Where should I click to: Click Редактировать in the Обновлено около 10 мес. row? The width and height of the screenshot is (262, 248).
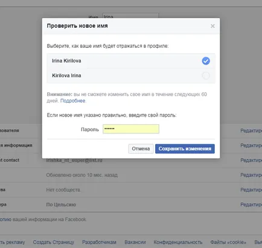point(251,175)
